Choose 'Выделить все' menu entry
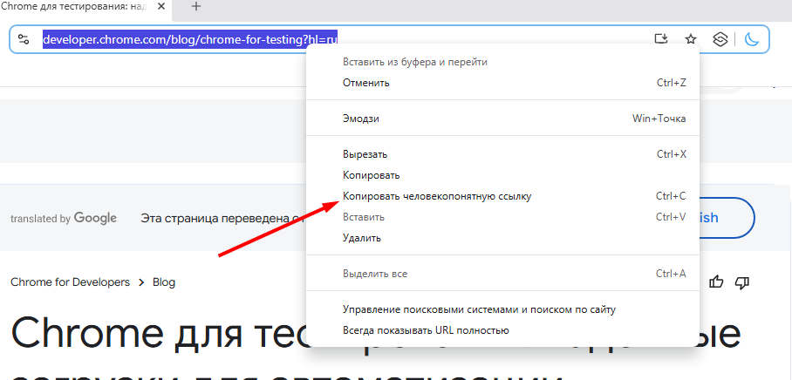The height and width of the screenshot is (380, 792). tap(502, 274)
